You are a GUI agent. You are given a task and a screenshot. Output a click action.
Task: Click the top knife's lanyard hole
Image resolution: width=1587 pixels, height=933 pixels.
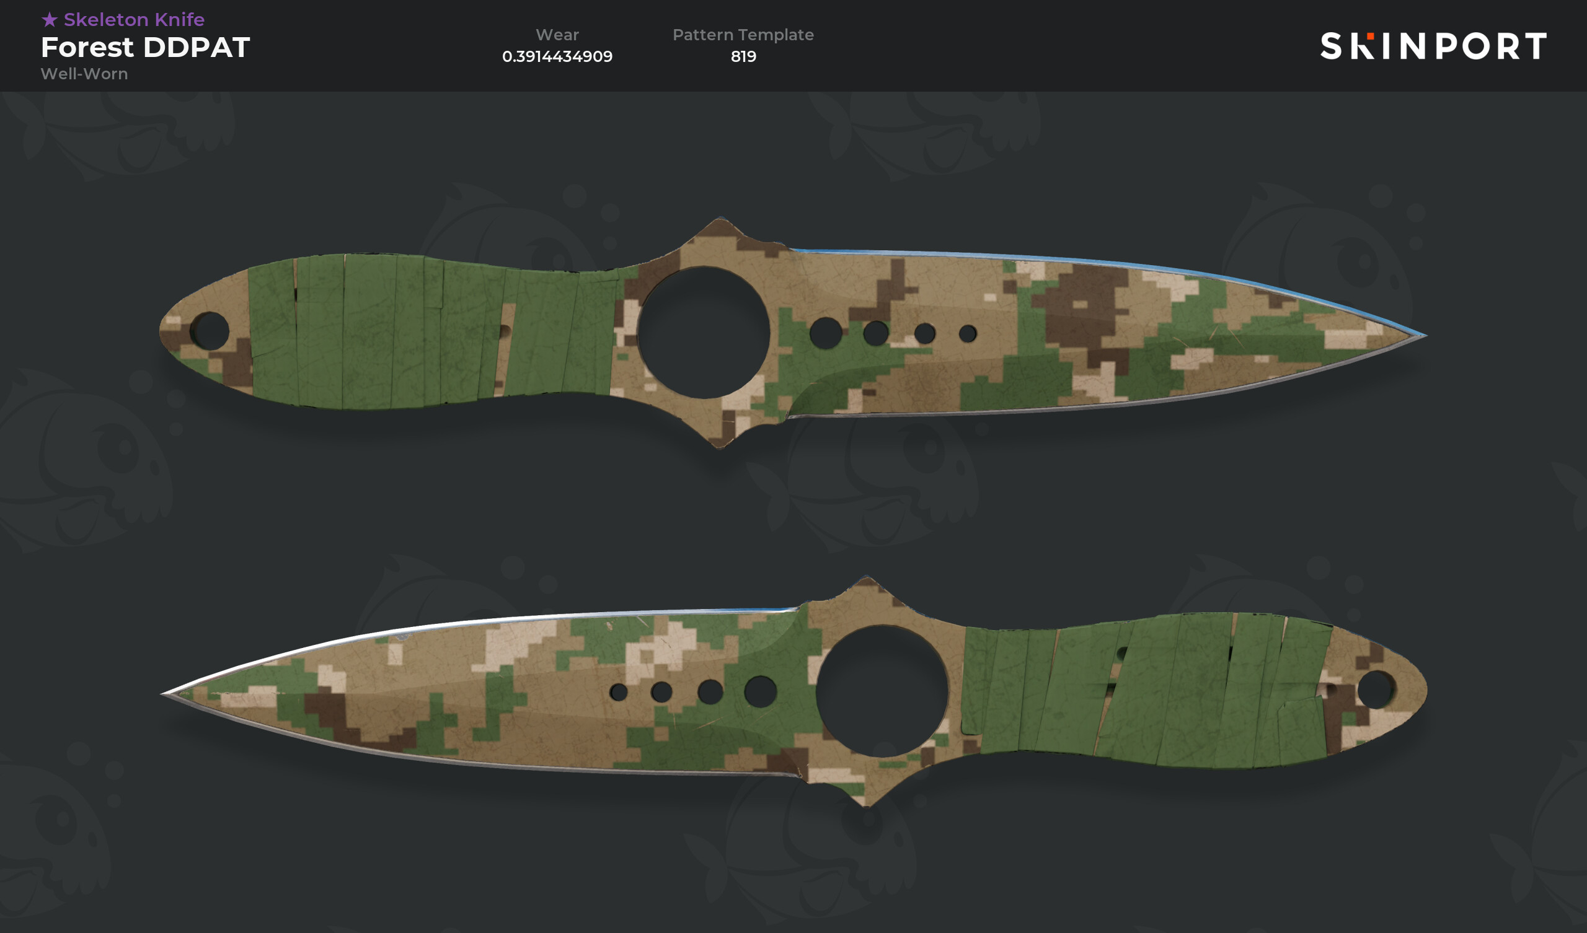(x=210, y=331)
